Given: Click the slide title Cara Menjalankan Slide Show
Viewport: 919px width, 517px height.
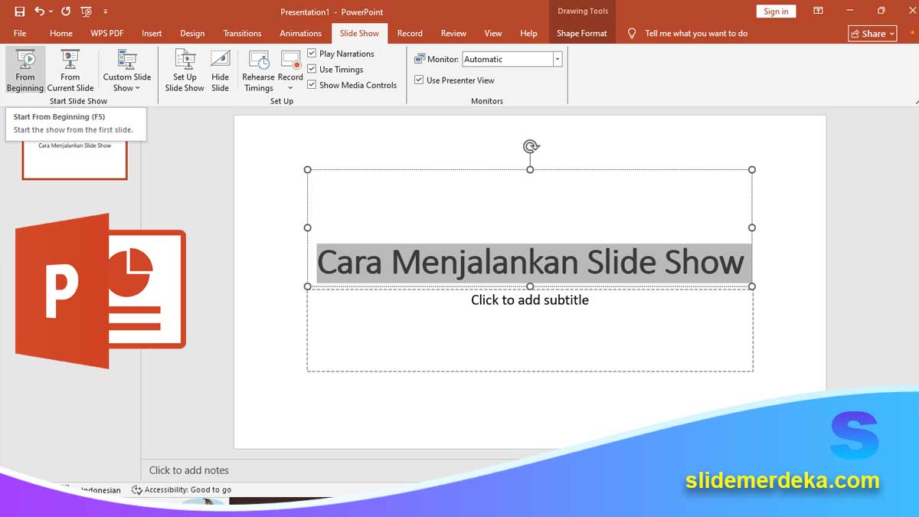Looking at the screenshot, I should click(x=530, y=263).
